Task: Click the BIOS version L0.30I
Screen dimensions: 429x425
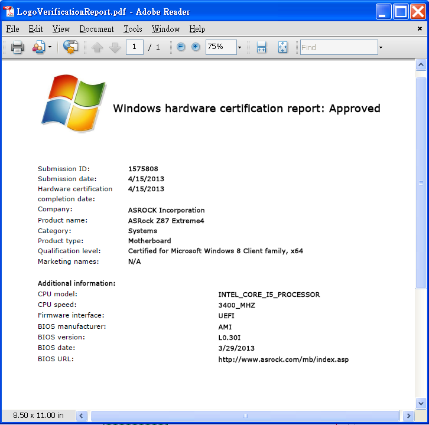Action: (x=229, y=338)
